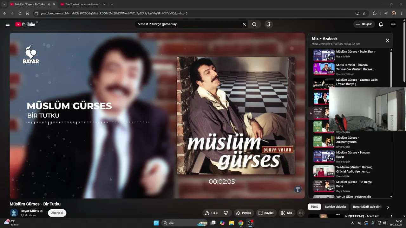Open YouTube notifications bell
This screenshot has height=228, width=406.
tap(381, 24)
